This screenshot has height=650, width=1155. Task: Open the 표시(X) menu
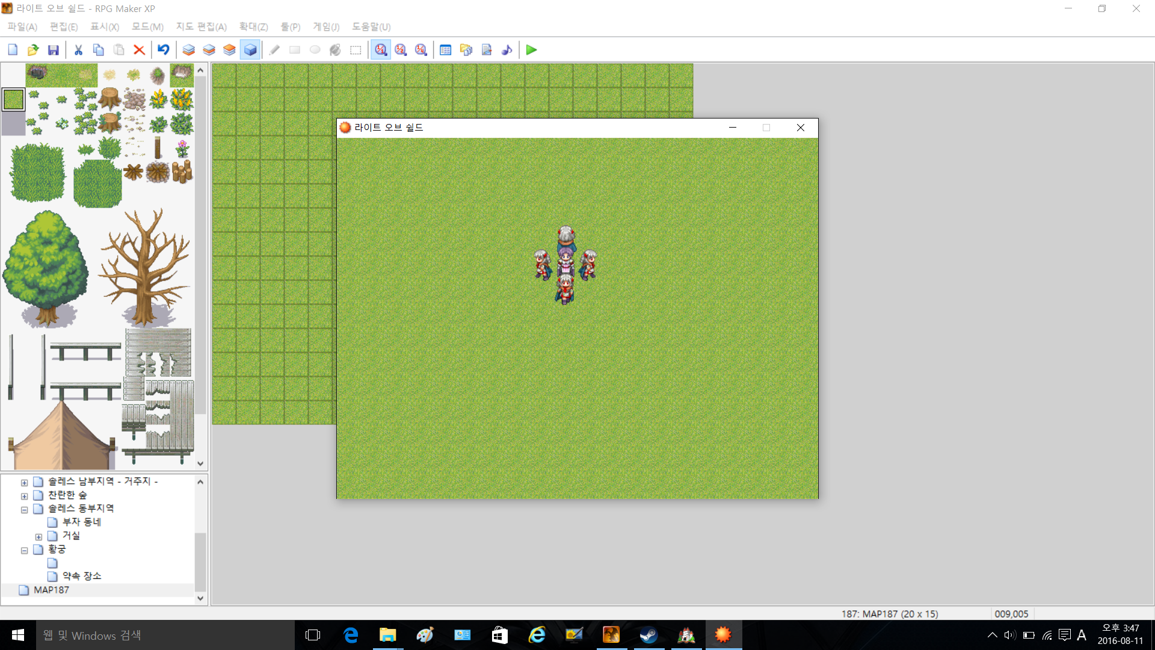click(x=105, y=27)
